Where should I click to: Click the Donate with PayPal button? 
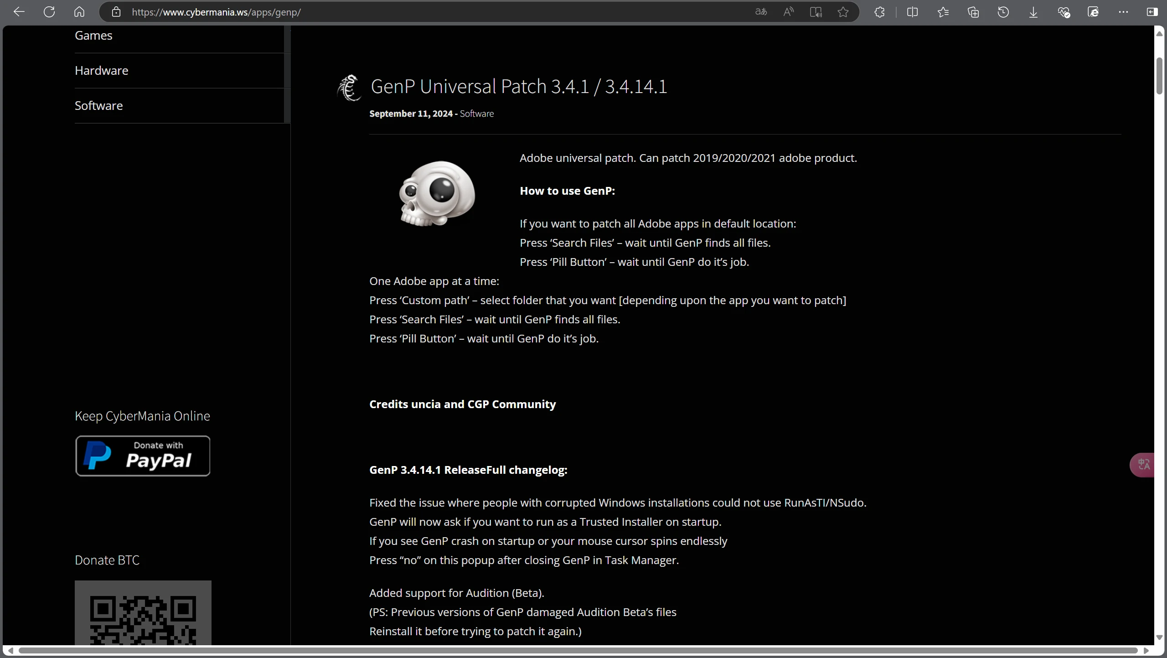[x=143, y=456]
